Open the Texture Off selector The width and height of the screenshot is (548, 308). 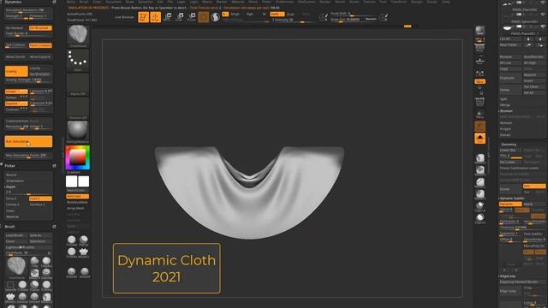click(78, 108)
